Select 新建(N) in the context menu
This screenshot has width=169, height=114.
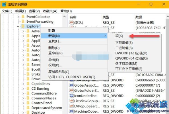click(74, 36)
